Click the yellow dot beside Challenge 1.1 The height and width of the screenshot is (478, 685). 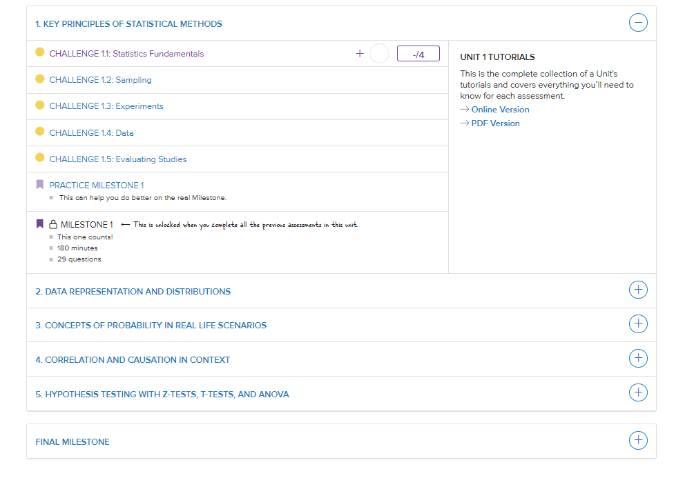coord(40,52)
